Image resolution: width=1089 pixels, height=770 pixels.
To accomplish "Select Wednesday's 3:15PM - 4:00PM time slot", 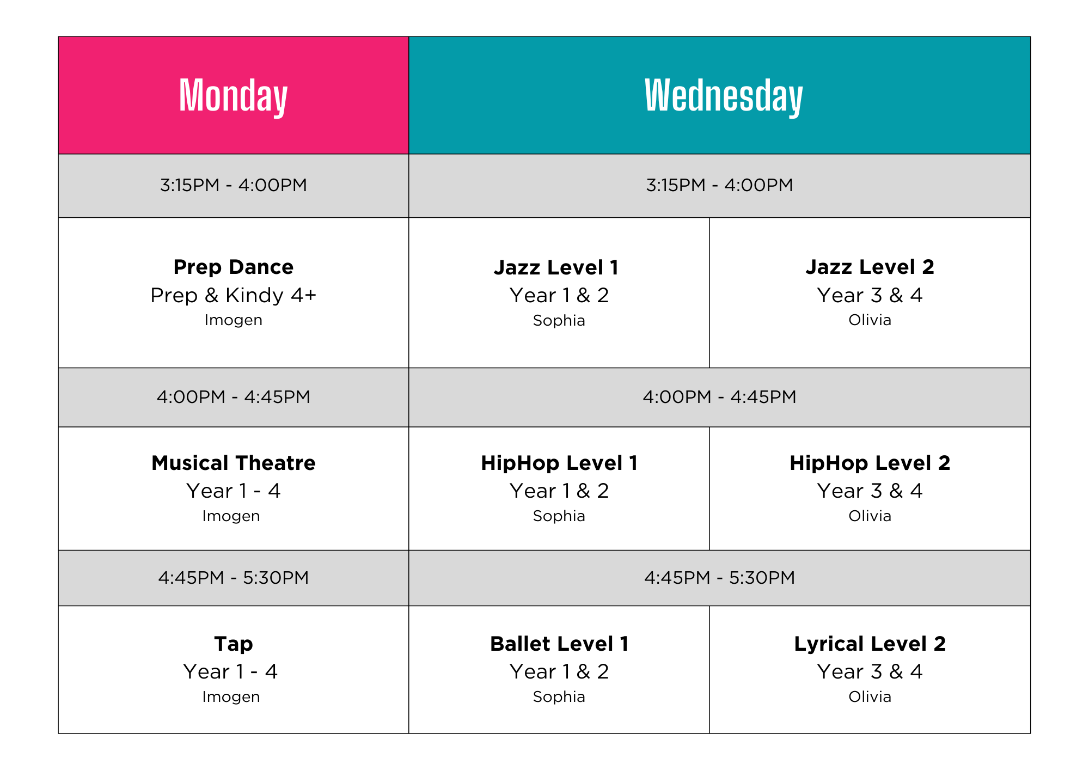I will coord(719,185).
